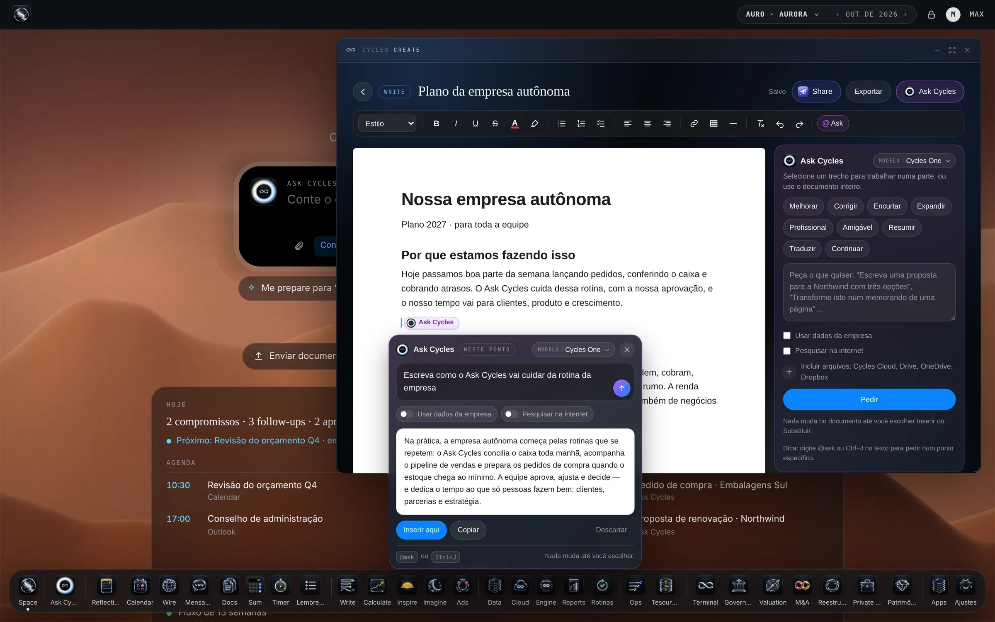
Task: Open Terminal from the dock
Action: [x=705, y=590]
